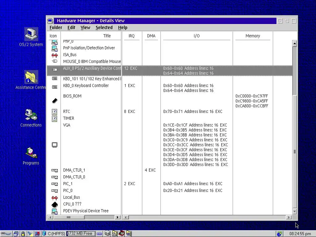Screen dimensions: 316x237
Task: Click the WarpCenter clock display
Action: point(300,234)
